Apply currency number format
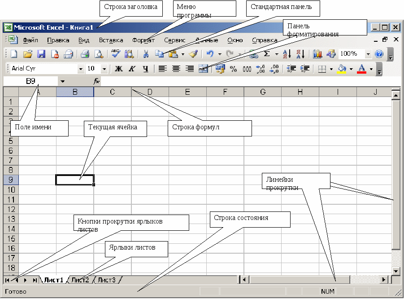 point(220,69)
